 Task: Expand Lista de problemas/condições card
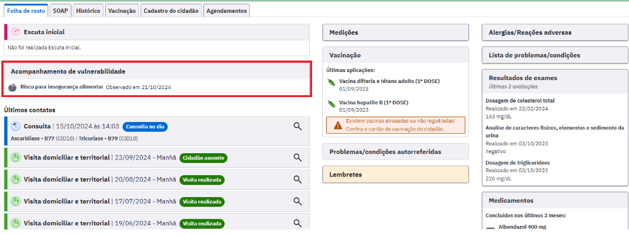[554, 55]
